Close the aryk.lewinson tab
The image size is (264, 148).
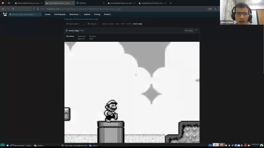point(165,3)
